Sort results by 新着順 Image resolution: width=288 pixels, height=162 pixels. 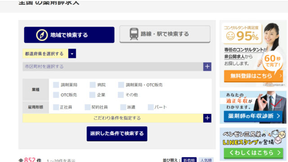tap(189, 160)
